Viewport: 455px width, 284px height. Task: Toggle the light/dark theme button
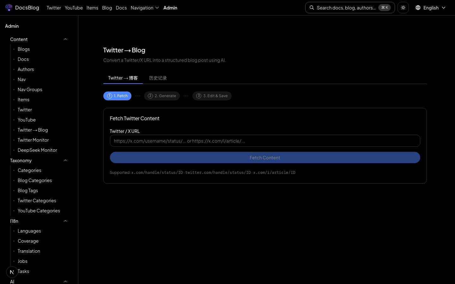pos(403,8)
